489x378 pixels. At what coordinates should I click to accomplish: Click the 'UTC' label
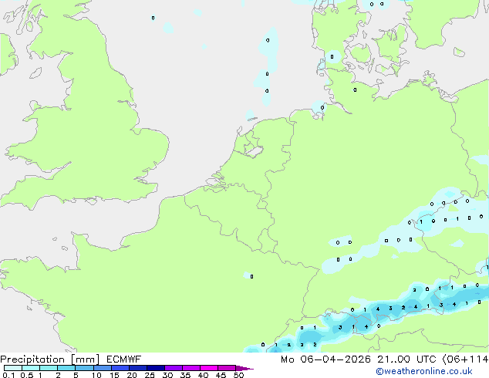pos(427,359)
